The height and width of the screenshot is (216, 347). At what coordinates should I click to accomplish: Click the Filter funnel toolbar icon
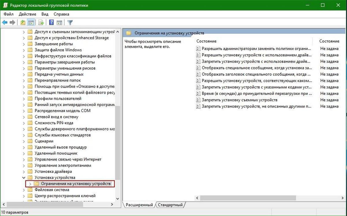pos(70,22)
